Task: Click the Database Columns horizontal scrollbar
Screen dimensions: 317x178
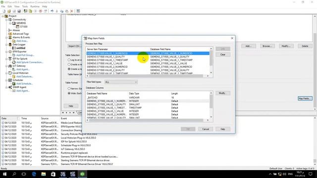Action: tap(148, 120)
